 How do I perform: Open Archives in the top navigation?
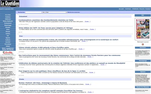point(128,9)
